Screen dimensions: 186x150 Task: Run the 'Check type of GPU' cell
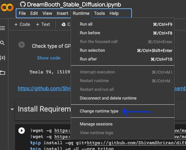(22, 45)
